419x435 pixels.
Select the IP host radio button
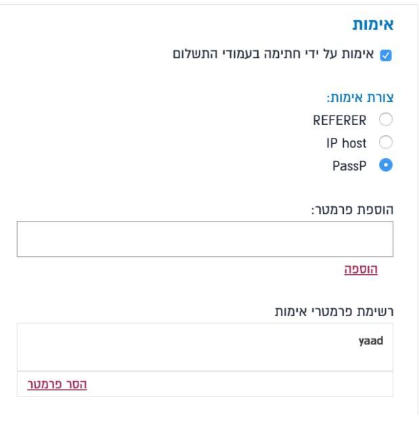[x=387, y=142]
